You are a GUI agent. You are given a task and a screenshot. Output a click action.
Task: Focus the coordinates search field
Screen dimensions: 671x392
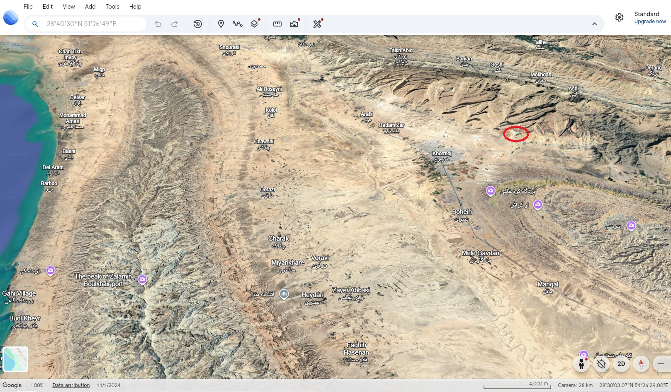pos(85,24)
